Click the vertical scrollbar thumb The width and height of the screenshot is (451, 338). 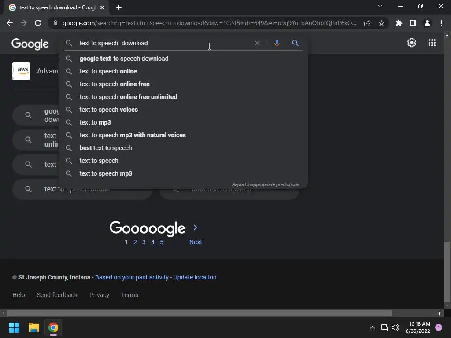tap(447, 272)
